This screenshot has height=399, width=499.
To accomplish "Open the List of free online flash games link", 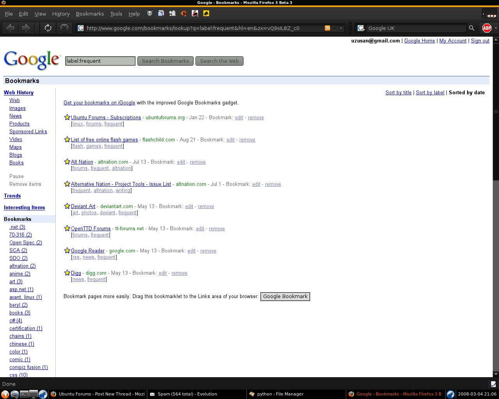I will click(x=104, y=139).
